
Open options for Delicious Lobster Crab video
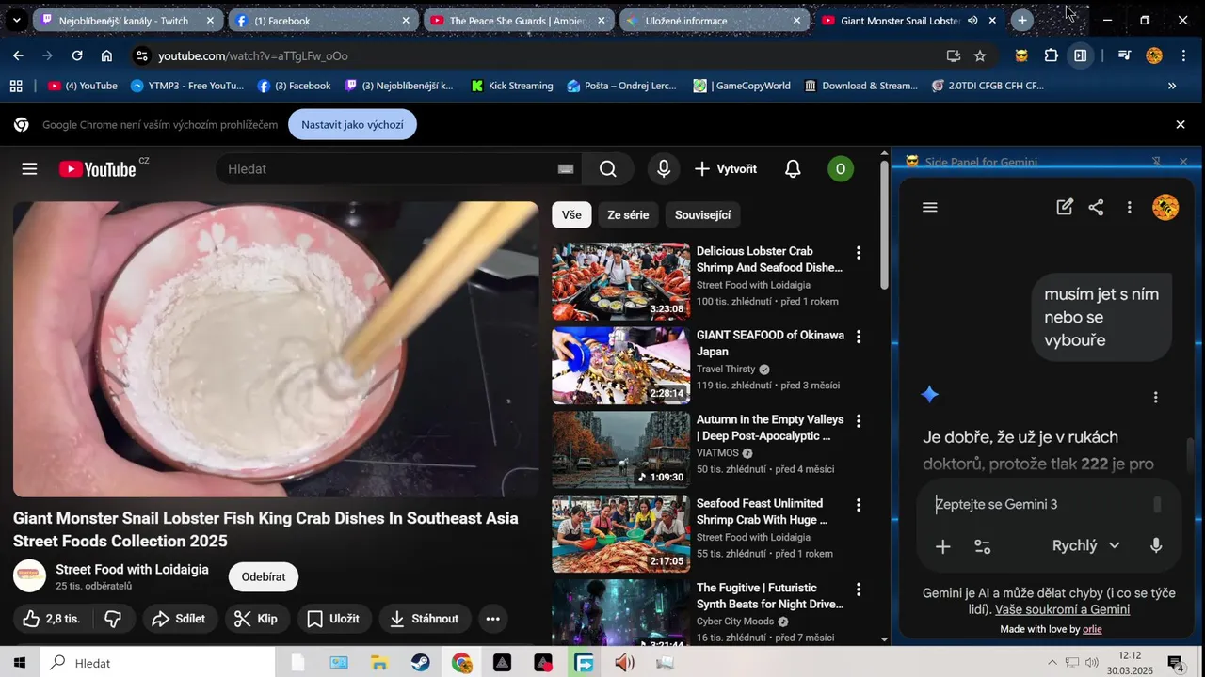[858, 253]
